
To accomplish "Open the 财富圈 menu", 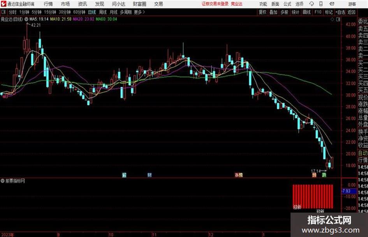I will coord(139,4).
